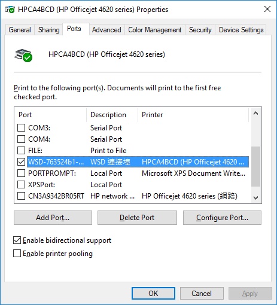
Task: Click the port list scroll down arrow
Action: pyautogui.click(x=255, y=197)
